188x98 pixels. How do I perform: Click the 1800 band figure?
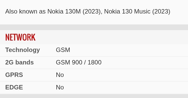[x=95, y=62]
